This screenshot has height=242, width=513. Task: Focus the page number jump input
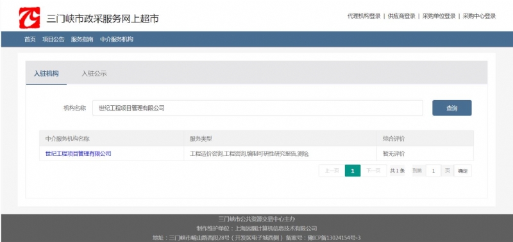pos(433,171)
